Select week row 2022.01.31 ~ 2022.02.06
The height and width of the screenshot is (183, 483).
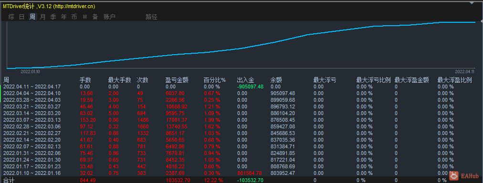coord(241,153)
